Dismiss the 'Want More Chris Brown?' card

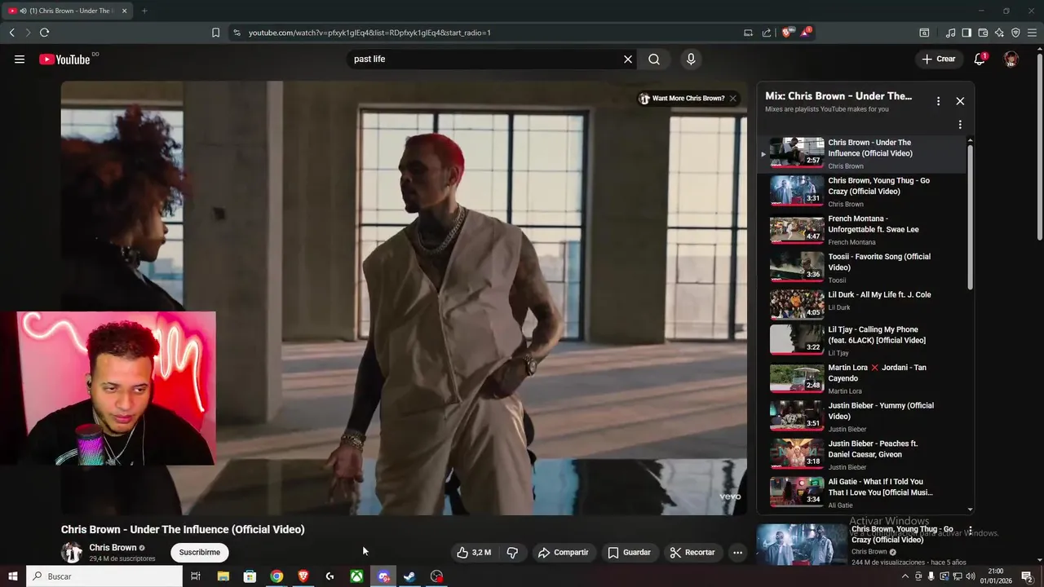(732, 98)
